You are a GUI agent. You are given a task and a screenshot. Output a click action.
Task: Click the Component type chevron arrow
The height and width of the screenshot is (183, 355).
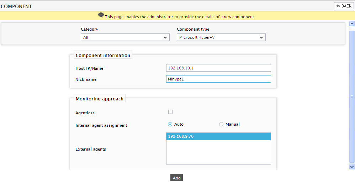(261, 38)
